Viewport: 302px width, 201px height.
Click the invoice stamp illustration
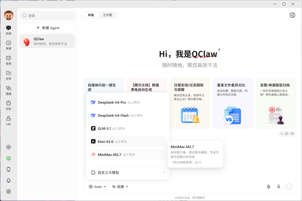(x=276, y=115)
